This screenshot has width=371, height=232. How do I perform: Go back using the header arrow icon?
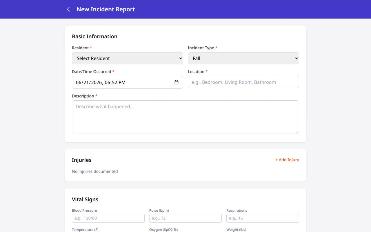(68, 9)
